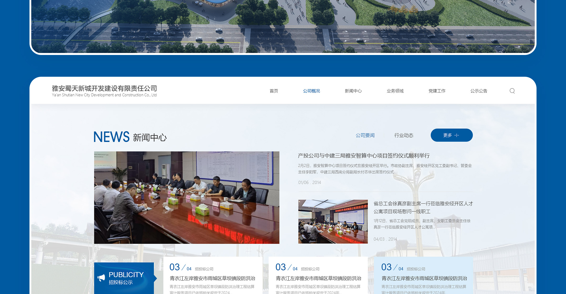The image size is (566, 294).
Task: Open the 党建工作 menu item
Action: point(437,91)
